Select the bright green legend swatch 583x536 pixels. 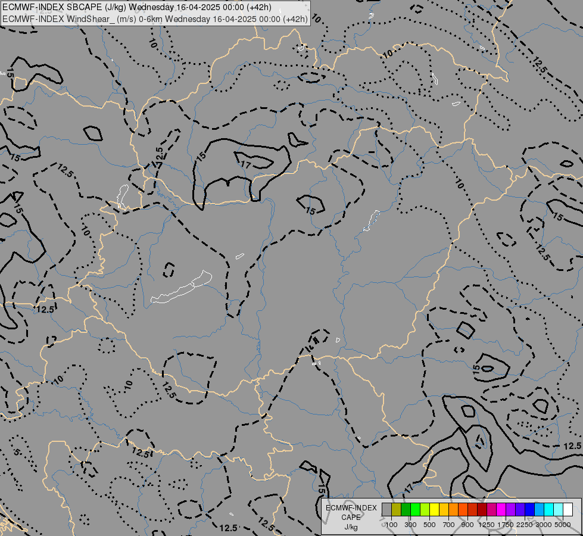[x=415, y=509]
